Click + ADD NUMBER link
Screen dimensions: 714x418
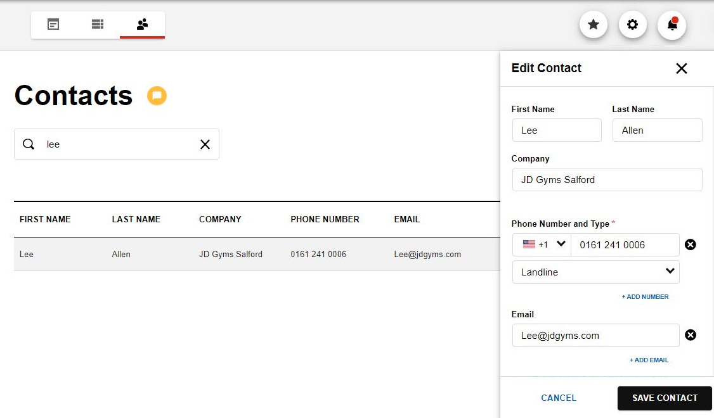(645, 296)
